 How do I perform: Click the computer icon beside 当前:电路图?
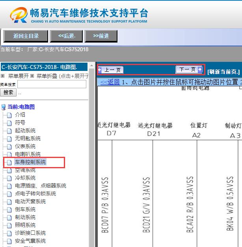4,107
